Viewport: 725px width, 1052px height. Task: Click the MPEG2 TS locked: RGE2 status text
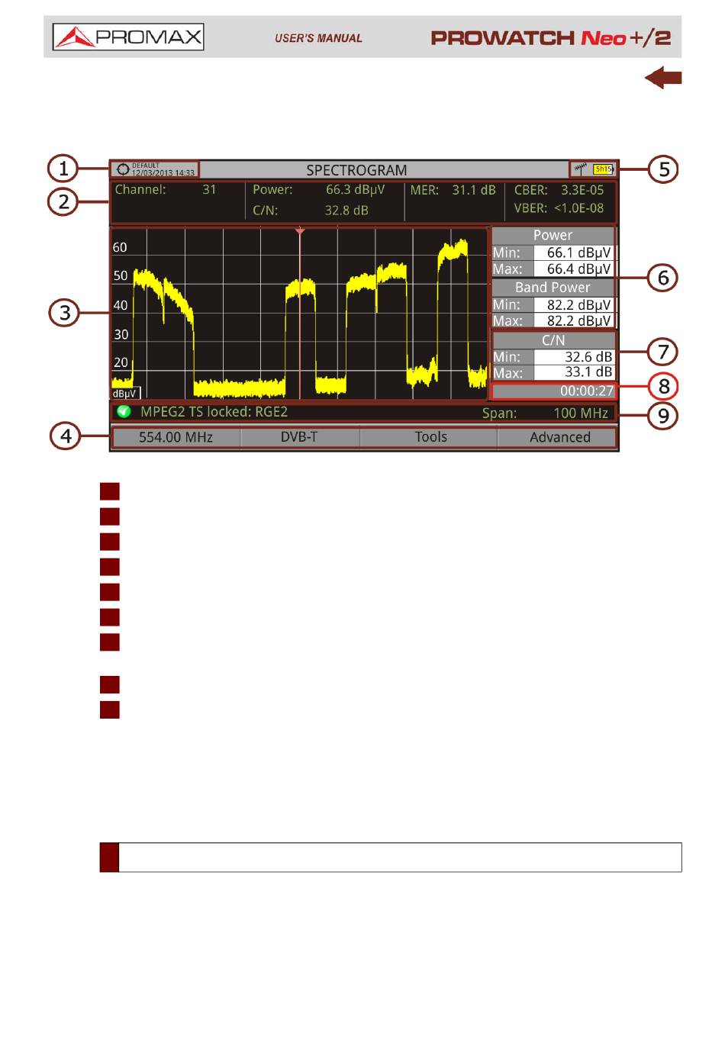point(214,412)
